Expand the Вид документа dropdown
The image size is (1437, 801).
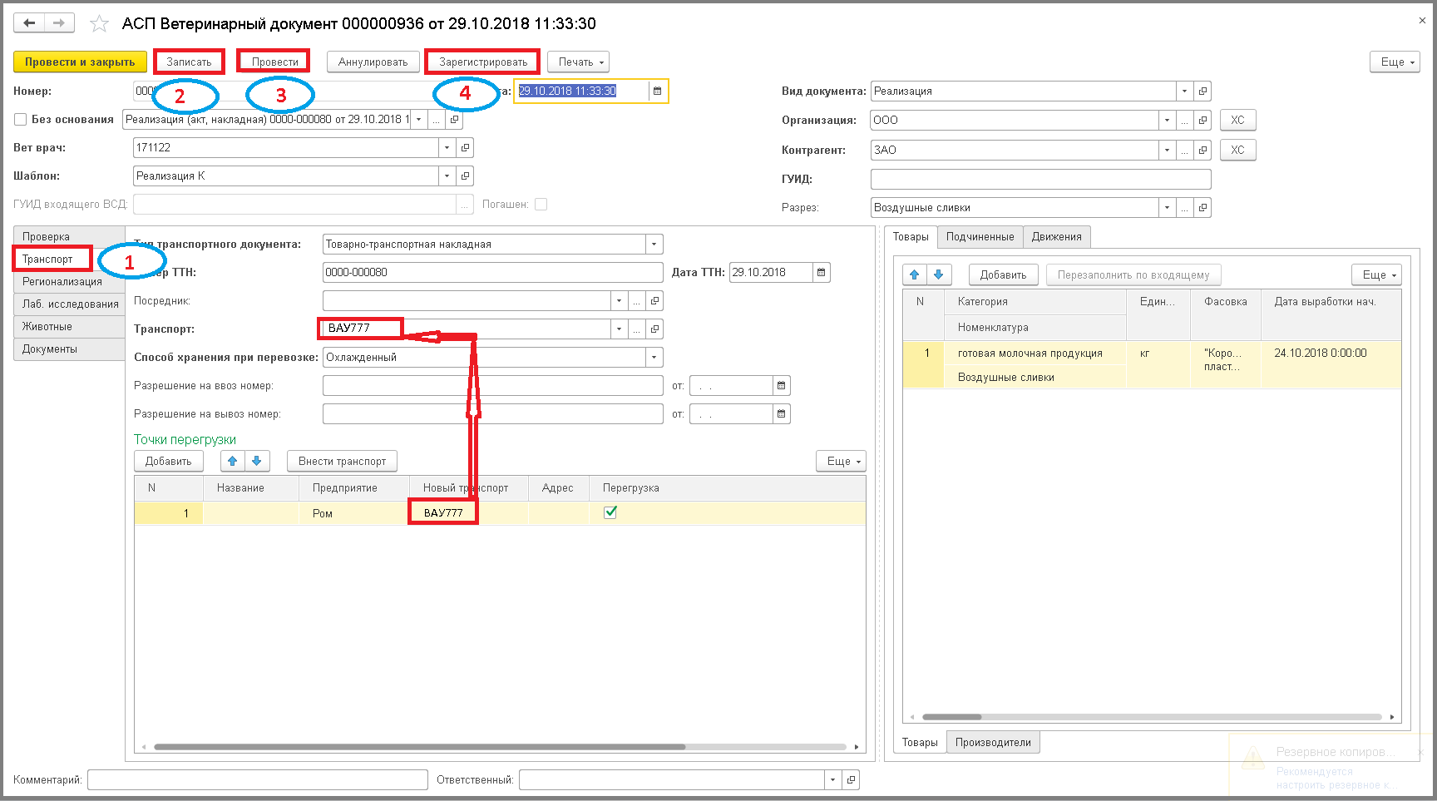(x=1185, y=91)
